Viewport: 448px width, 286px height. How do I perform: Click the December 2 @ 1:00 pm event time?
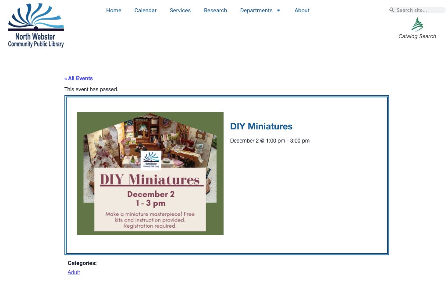(270, 141)
